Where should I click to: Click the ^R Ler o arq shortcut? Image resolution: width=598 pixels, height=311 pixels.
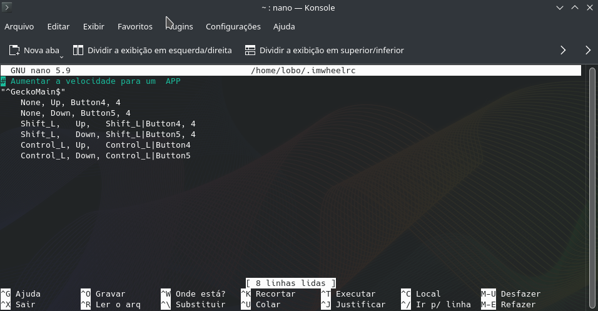(x=111, y=305)
